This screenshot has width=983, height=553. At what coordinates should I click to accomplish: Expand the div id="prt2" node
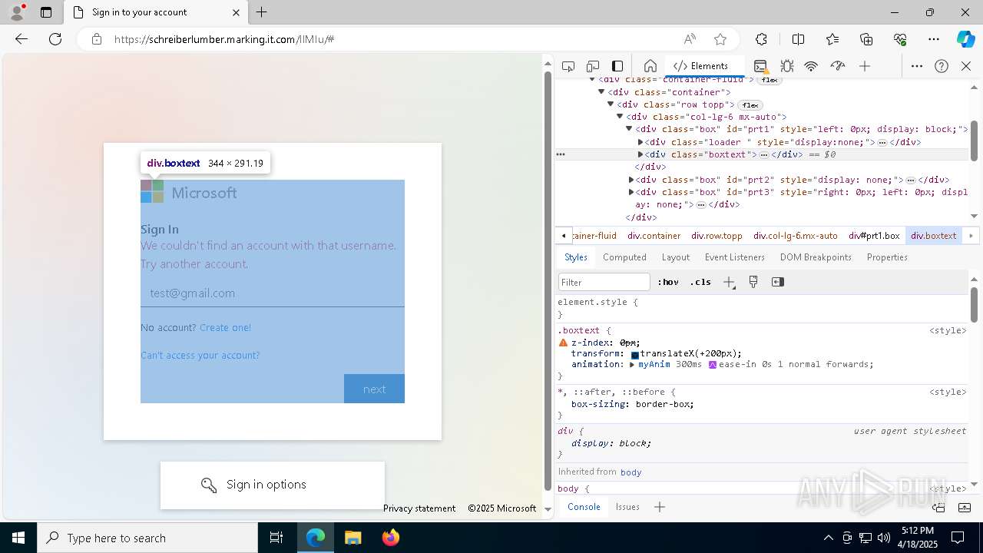[x=631, y=180]
